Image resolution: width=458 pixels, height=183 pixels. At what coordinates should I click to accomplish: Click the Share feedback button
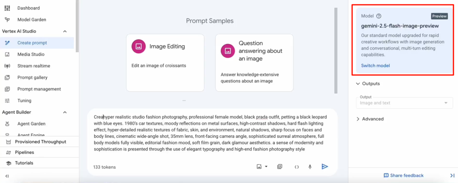(403, 175)
